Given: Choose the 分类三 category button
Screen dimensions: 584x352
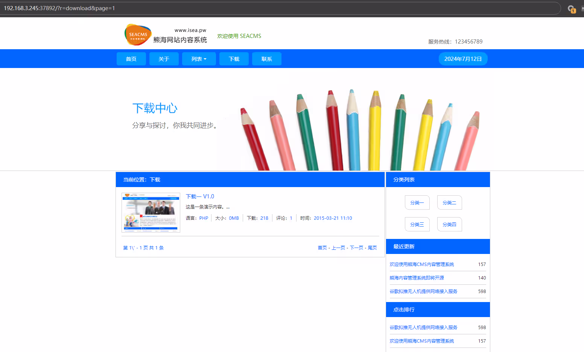Looking at the screenshot, I should pyautogui.click(x=417, y=225).
